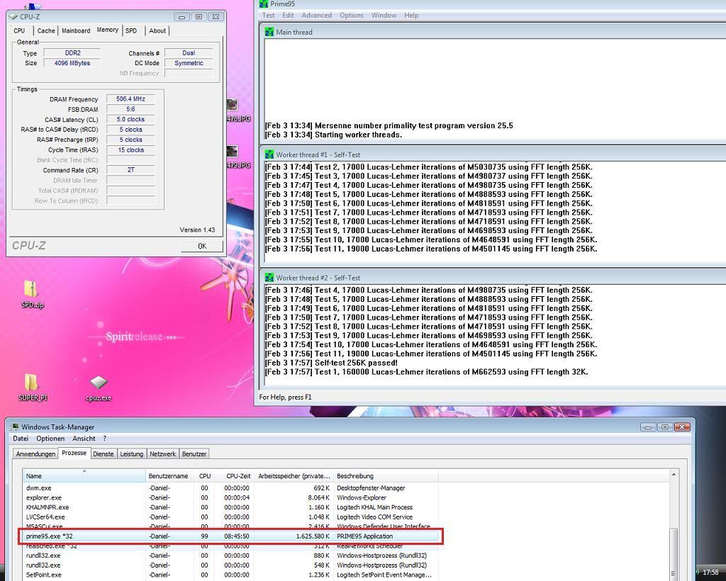Screen dimensions: 726x581
Task: Click 'Self-test 256K passed!' line in Worker #2
Action: pos(332,363)
